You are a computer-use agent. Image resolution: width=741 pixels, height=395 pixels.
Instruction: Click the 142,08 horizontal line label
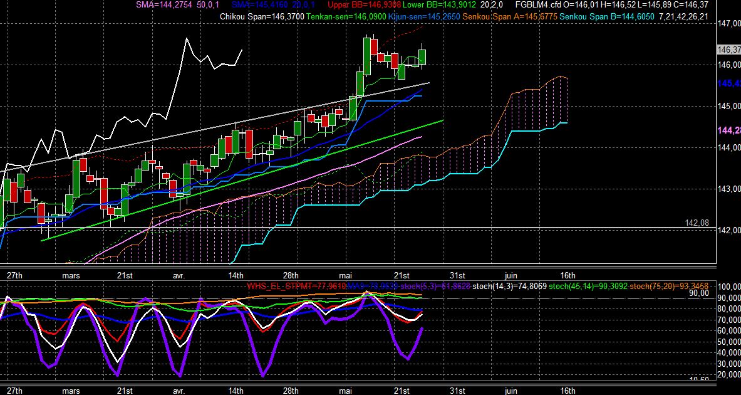(697, 223)
